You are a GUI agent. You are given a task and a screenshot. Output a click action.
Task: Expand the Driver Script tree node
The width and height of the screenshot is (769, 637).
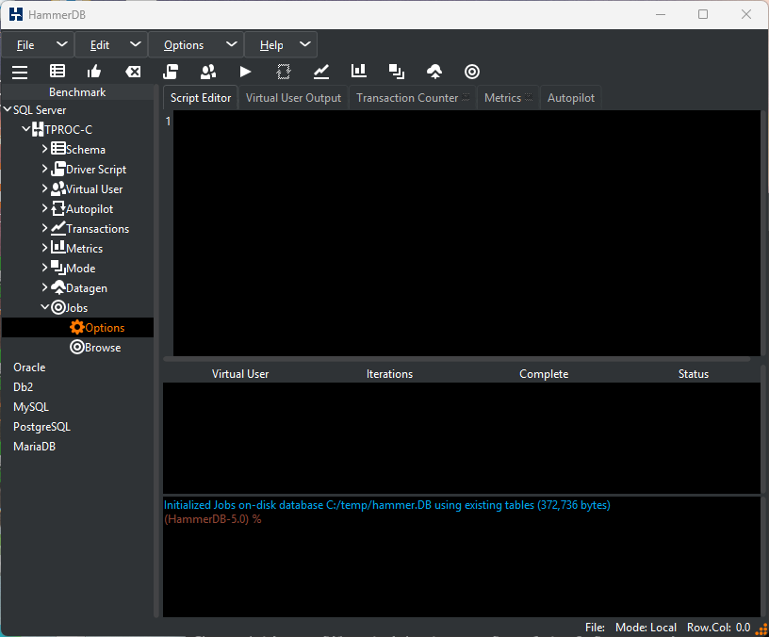(44, 168)
